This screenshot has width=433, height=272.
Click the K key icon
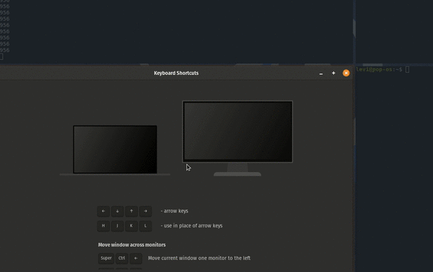pyautogui.click(x=131, y=226)
